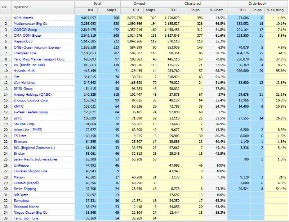This screenshot has width=289, height=222.
Task: Open the X-Press Feeders Group link
Action: tap(31, 112)
